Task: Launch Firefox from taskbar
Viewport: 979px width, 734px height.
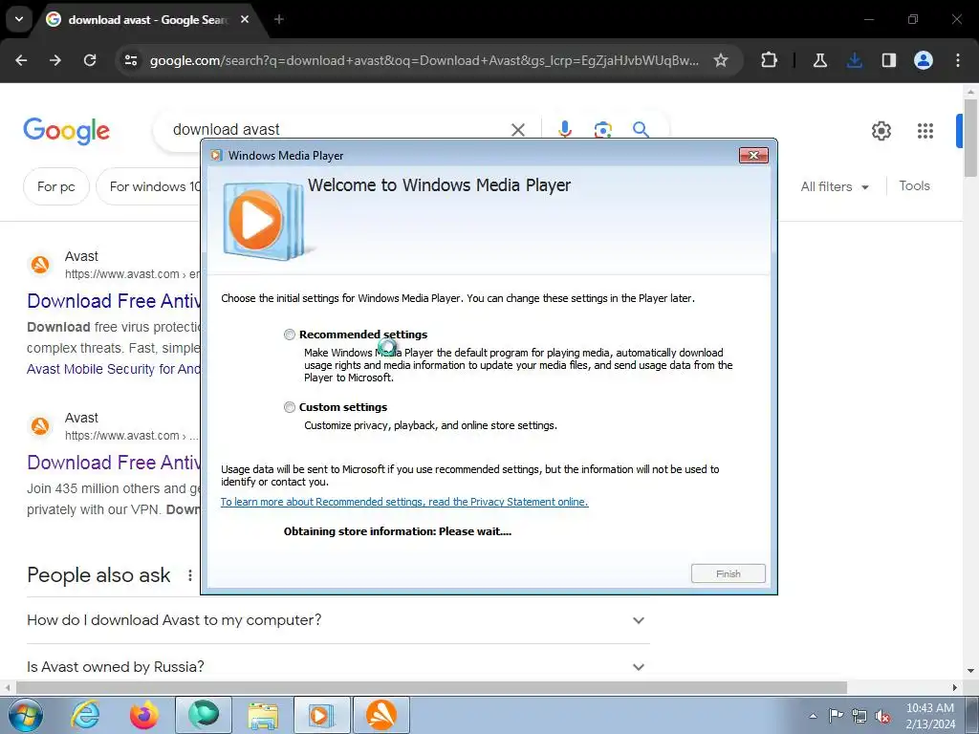Action: [143, 715]
